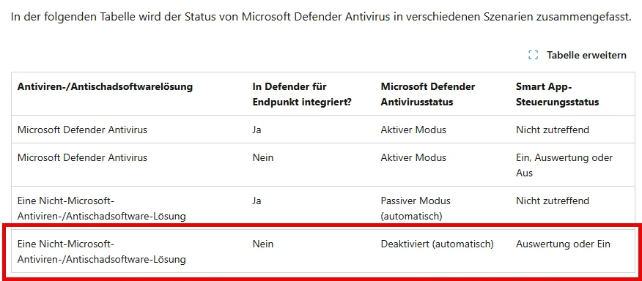Click the intro sentence above the table
Viewport: 642px width, 281px height.
pos(321,17)
